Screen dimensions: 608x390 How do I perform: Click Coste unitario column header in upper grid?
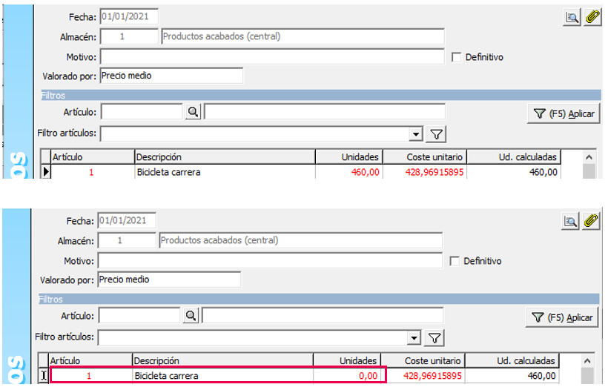pos(425,157)
